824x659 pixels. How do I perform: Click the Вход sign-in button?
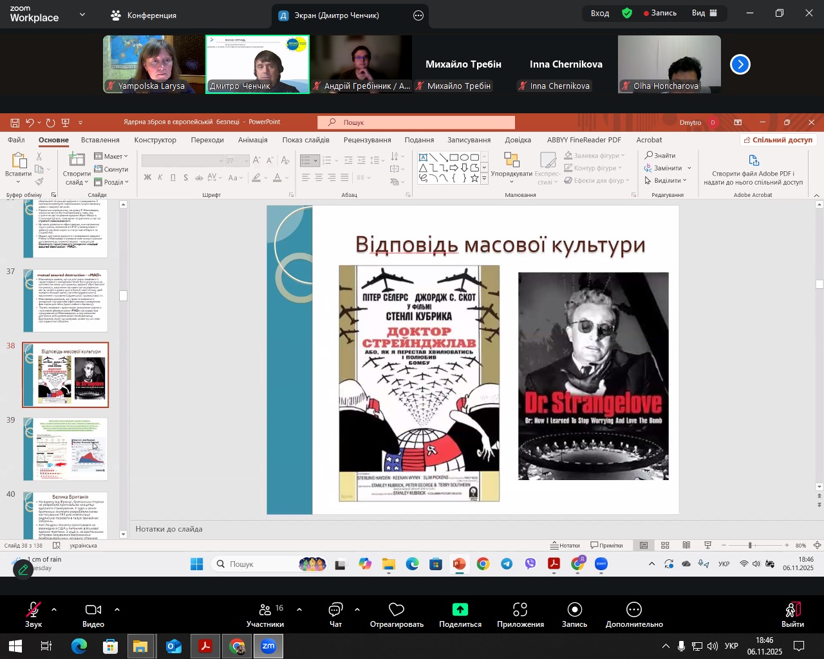point(600,14)
